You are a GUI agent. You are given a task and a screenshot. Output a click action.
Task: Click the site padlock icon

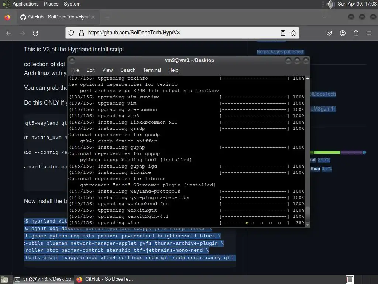point(82,33)
